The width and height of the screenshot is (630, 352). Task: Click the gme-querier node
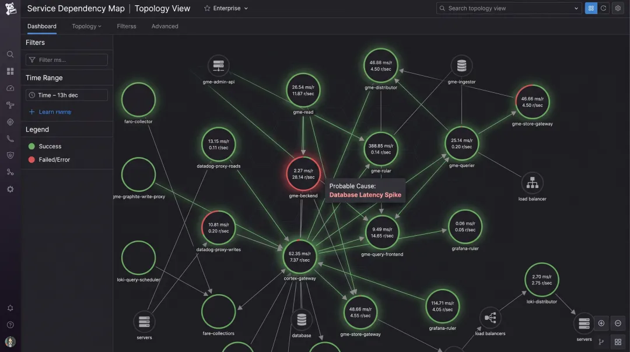(x=461, y=144)
